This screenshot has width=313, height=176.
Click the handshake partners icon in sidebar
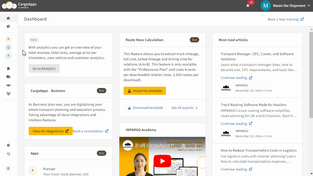coord(8,85)
